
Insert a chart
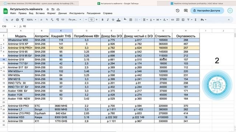click(x=183, y=19)
